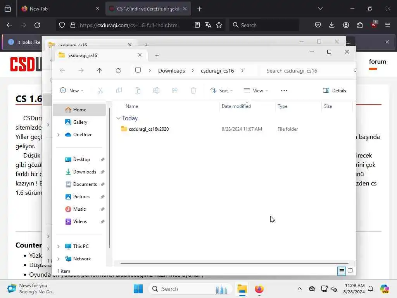This screenshot has height=298, width=397.
Task: Go back in Firefox browser
Action: pos(9,25)
